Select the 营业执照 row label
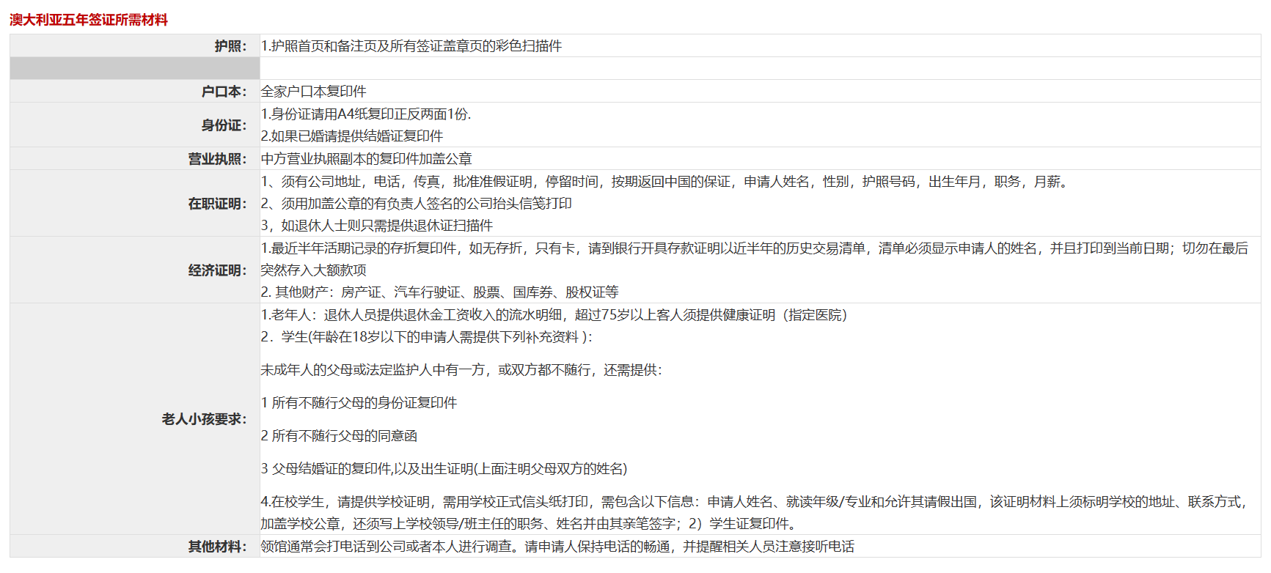The width and height of the screenshot is (1271, 573). [217, 159]
